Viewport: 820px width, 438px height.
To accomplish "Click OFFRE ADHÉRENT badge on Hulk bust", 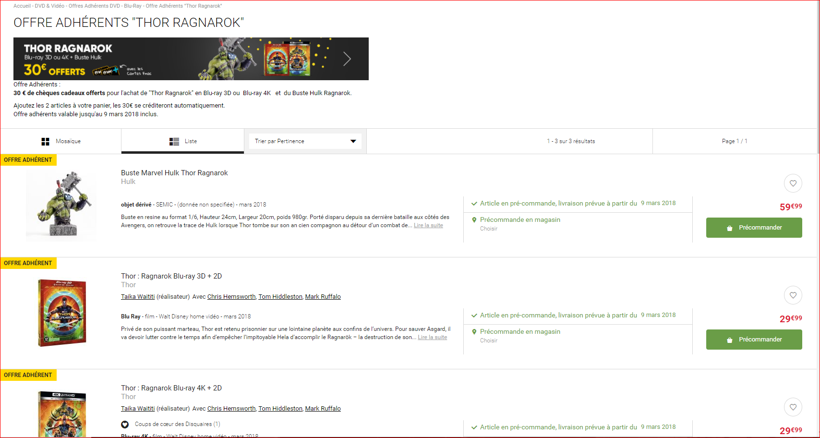I will [28, 160].
